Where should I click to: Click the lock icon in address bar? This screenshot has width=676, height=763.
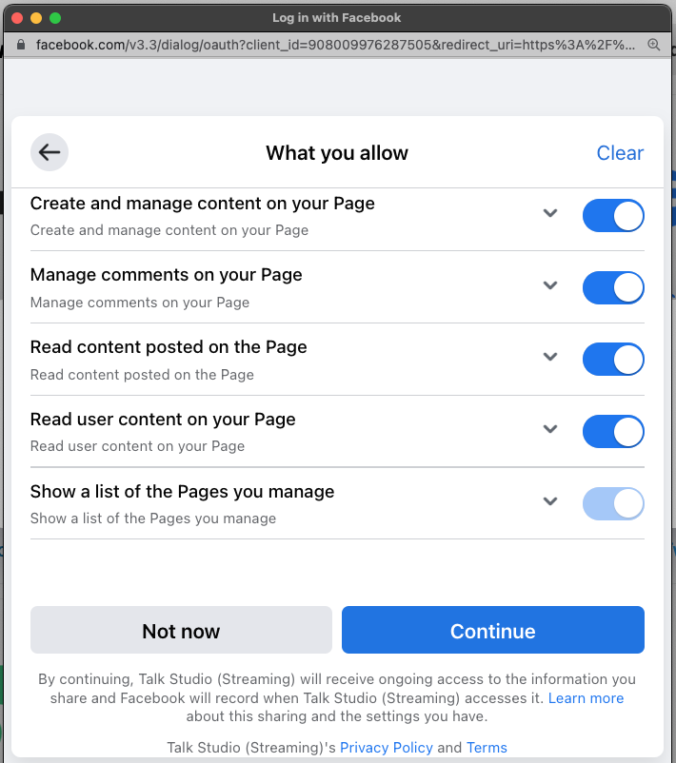tap(23, 45)
